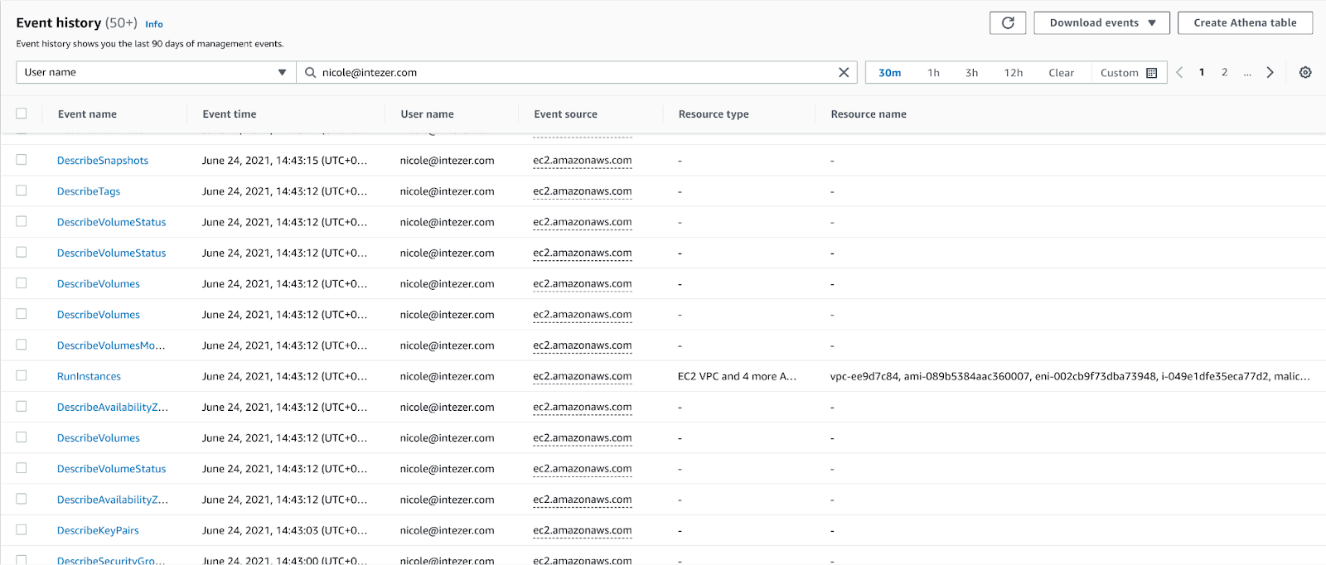Screen dimensions: 1326x565
Task: Sort by the Event name column header
Action: 87,114
